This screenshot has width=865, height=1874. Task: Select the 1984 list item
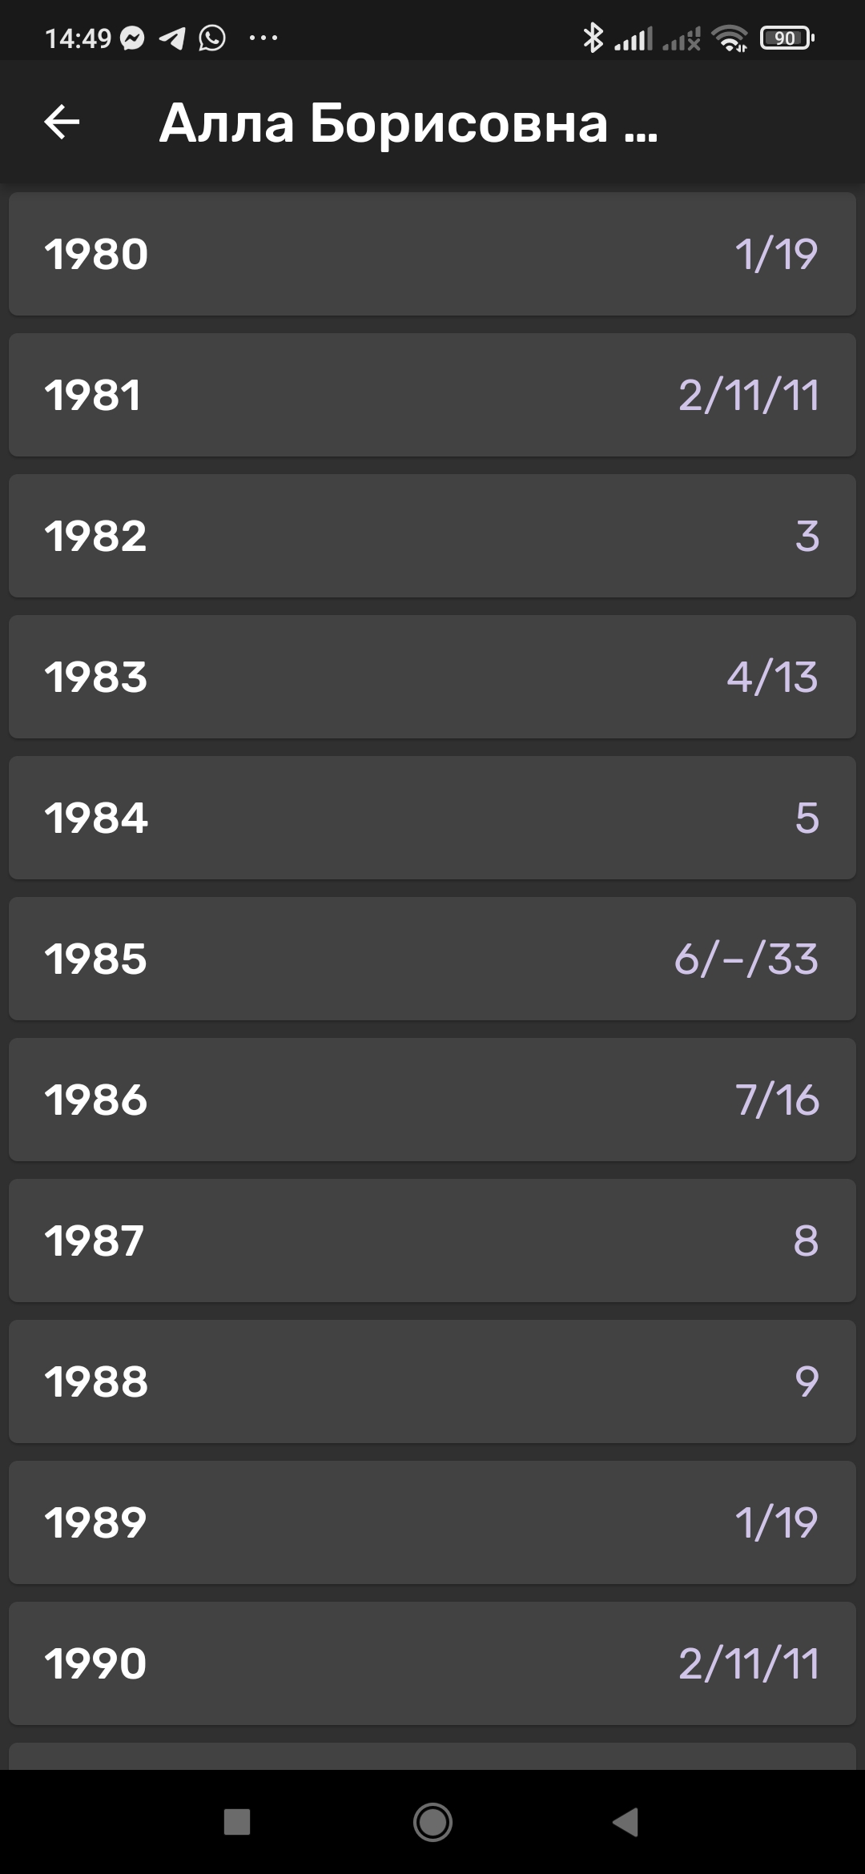[432, 818]
